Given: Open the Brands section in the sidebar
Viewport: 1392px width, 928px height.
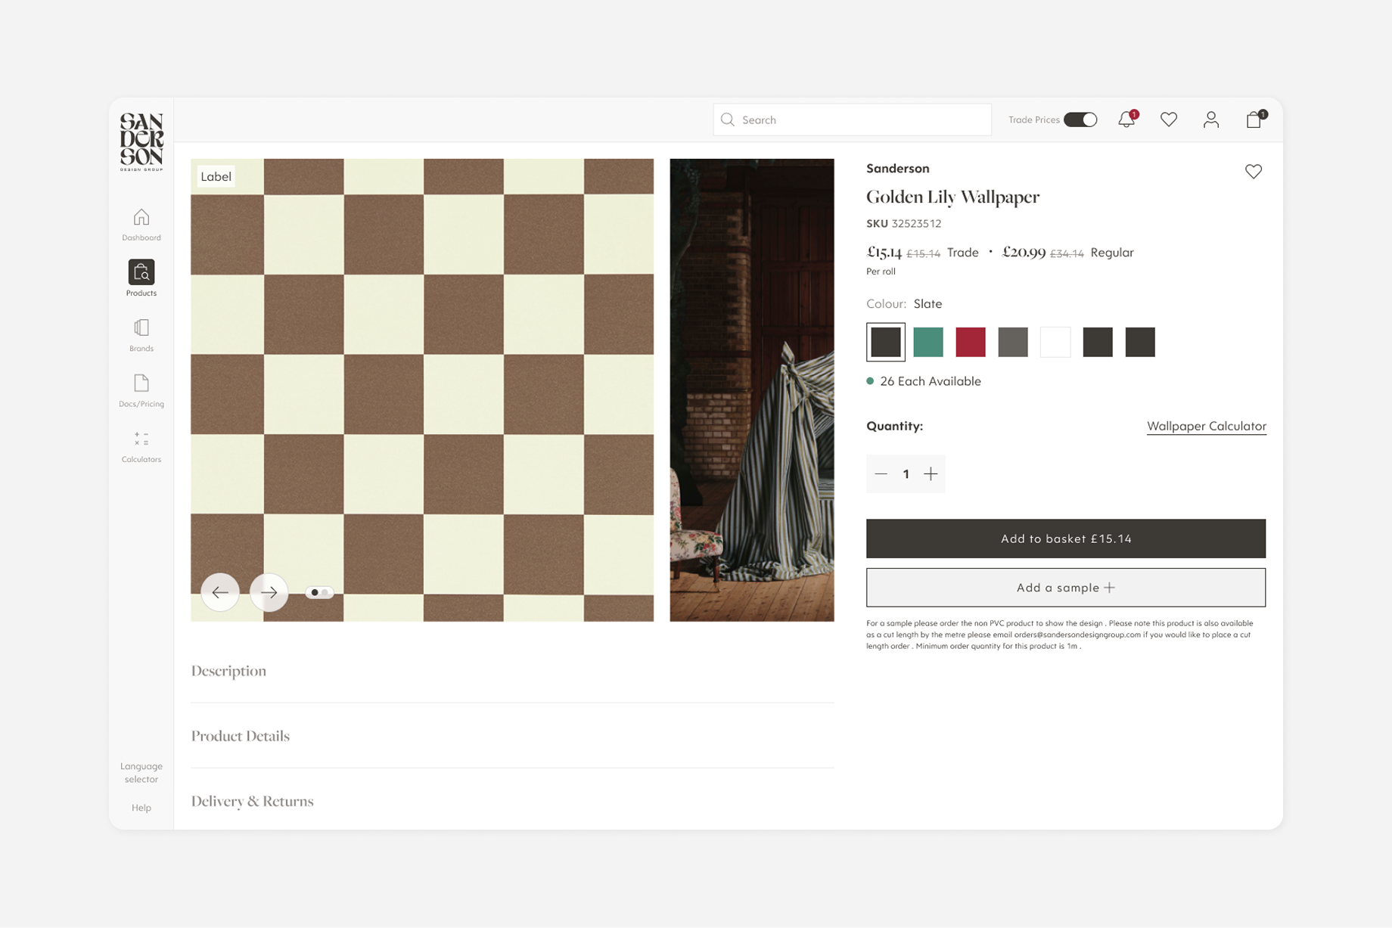Looking at the screenshot, I should (x=141, y=335).
